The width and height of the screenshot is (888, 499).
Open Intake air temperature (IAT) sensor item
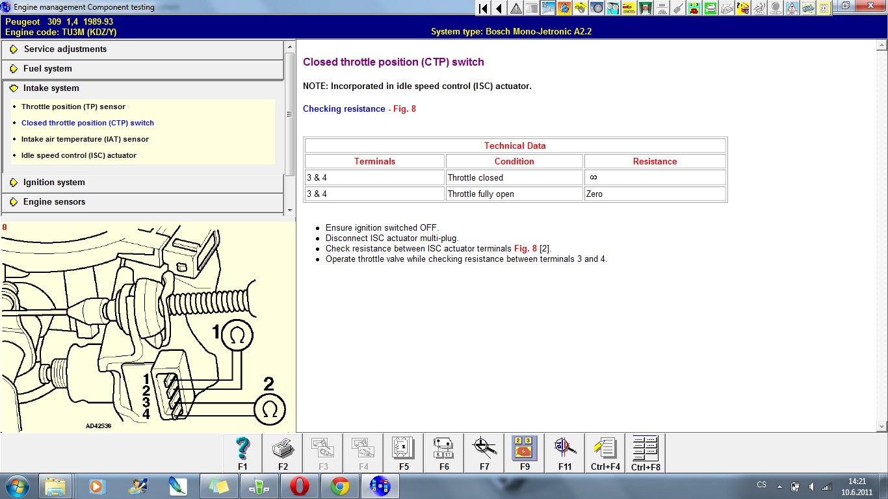[85, 139]
